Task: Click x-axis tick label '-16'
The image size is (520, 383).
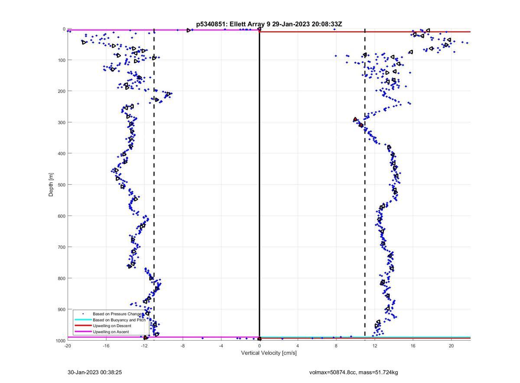Action: (106, 345)
